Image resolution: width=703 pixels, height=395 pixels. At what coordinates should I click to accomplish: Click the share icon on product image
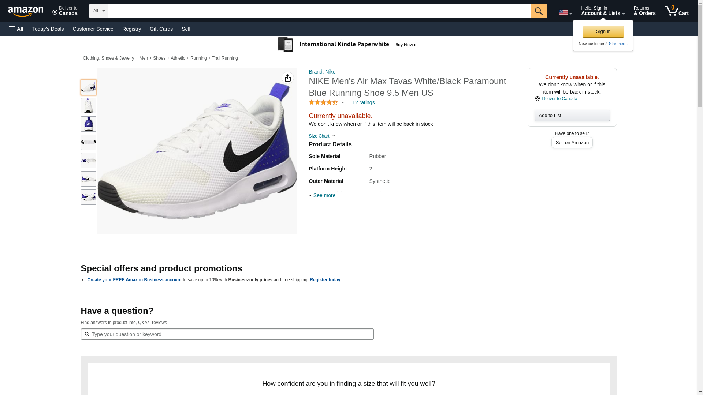288,78
